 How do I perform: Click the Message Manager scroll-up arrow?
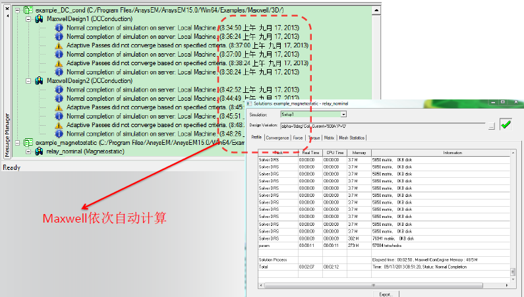pos(376,11)
